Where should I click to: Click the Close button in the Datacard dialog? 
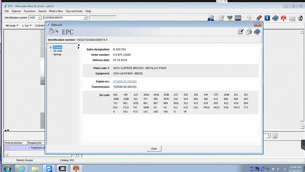(154, 149)
